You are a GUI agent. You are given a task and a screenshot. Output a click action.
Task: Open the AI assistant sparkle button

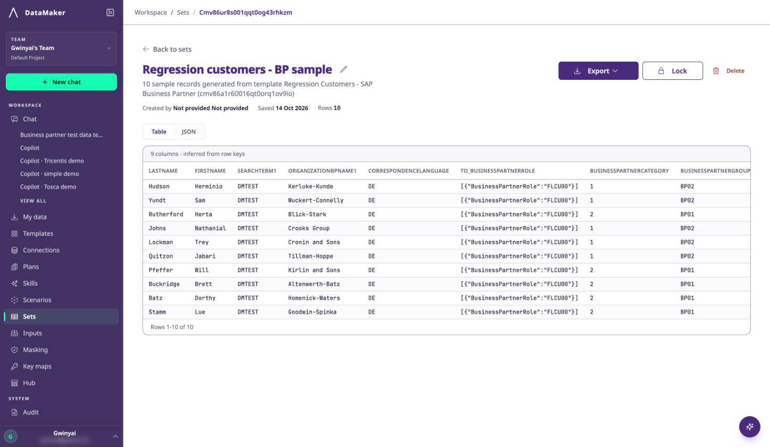point(750,426)
